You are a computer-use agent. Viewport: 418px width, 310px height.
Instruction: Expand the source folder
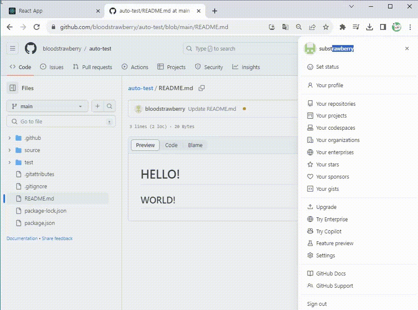10,150
